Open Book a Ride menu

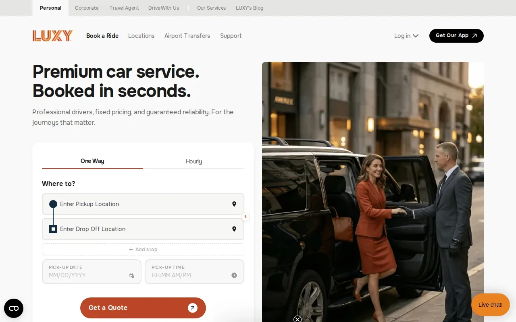pos(102,36)
